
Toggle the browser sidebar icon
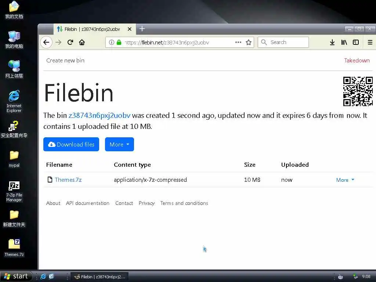[x=356, y=43]
